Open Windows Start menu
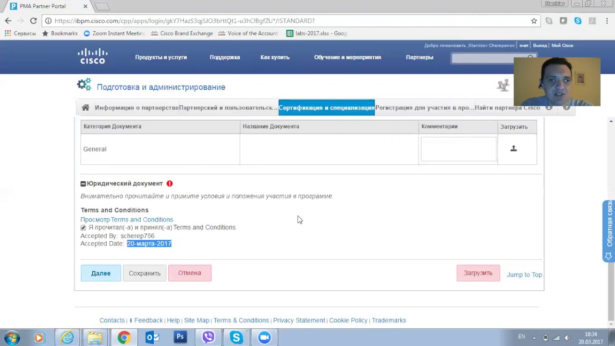Image resolution: width=615 pixels, height=346 pixels. [12, 337]
